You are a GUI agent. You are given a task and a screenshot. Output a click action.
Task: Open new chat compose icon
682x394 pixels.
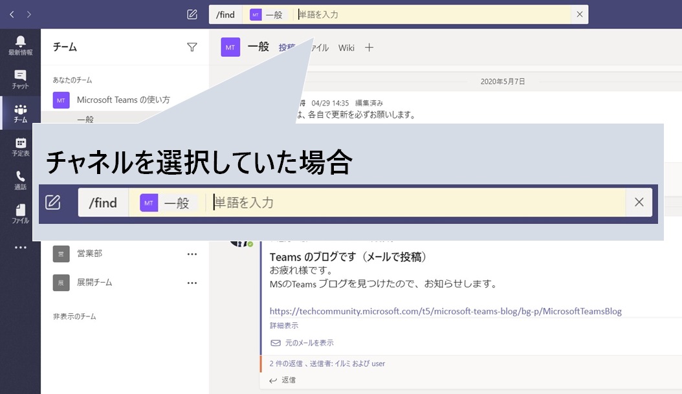[192, 14]
